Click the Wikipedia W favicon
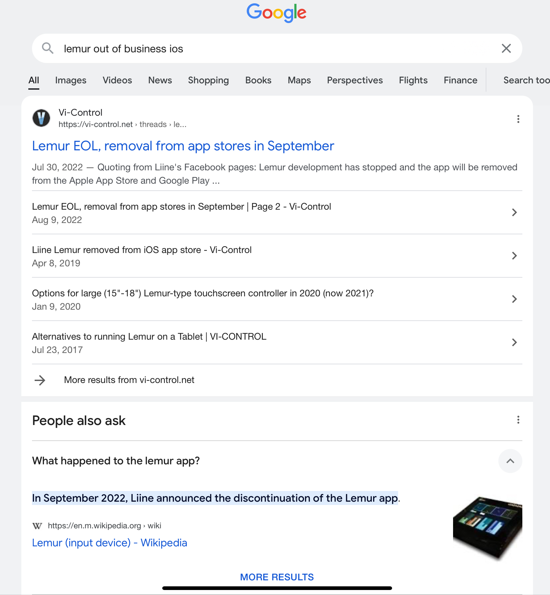 (x=37, y=526)
